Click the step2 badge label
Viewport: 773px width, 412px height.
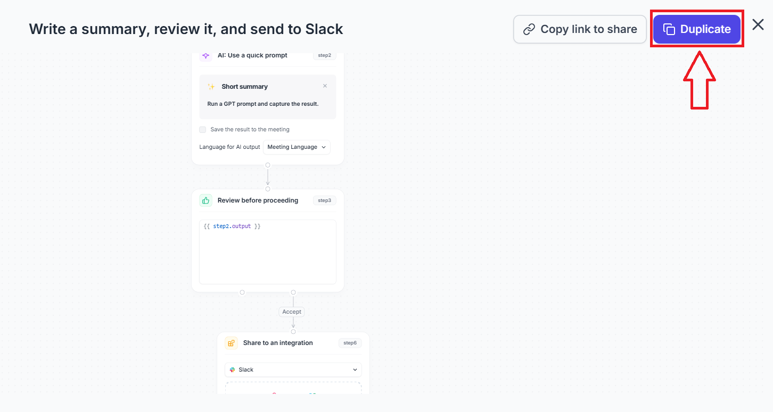tap(325, 55)
